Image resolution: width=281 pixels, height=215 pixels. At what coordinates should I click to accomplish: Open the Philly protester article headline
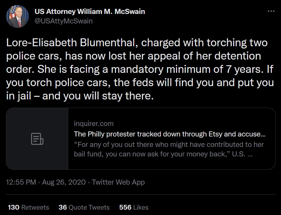(170, 134)
